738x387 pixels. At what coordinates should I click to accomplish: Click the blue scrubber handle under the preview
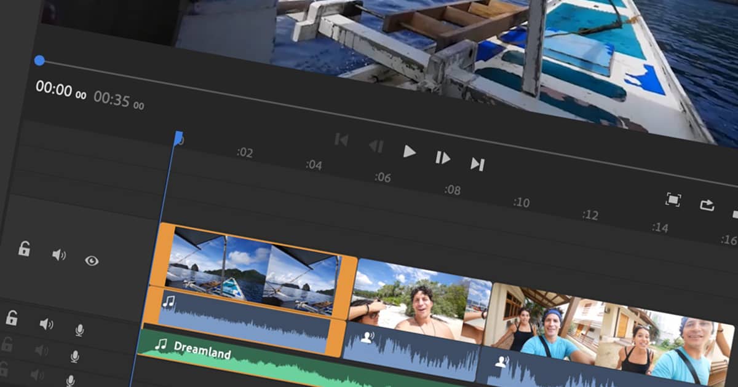(x=39, y=60)
